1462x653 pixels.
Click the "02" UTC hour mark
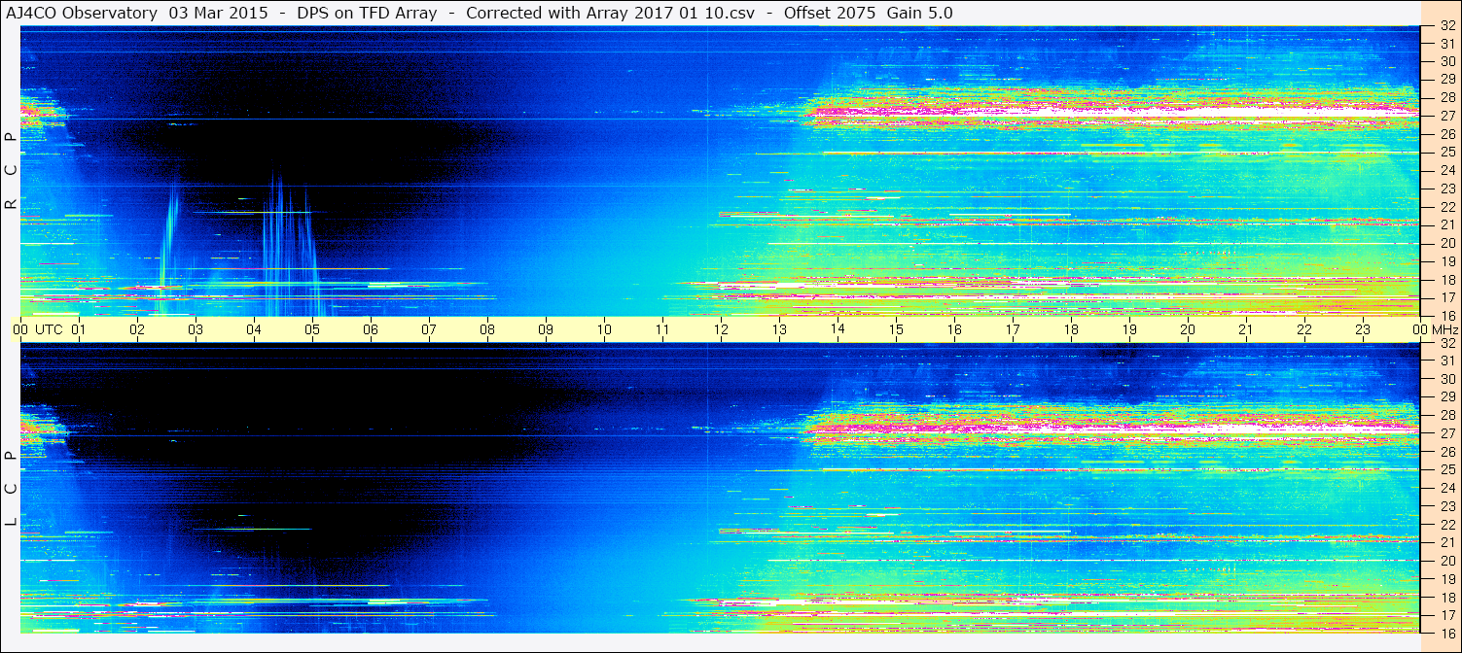pyautogui.click(x=137, y=329)
